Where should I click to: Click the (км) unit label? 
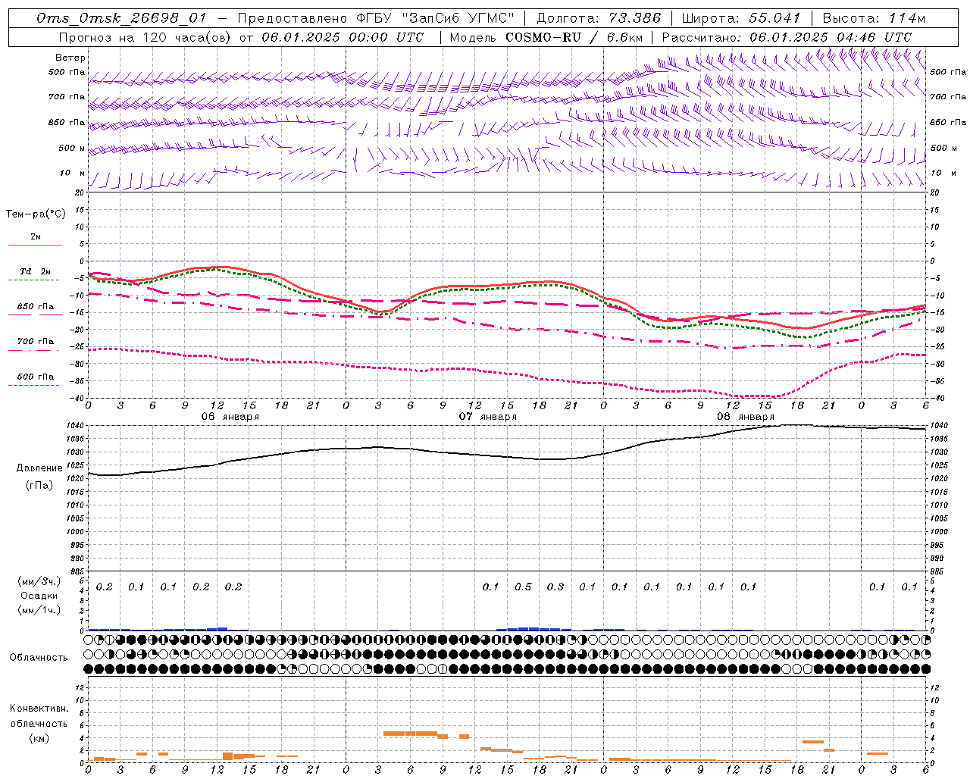39,738
